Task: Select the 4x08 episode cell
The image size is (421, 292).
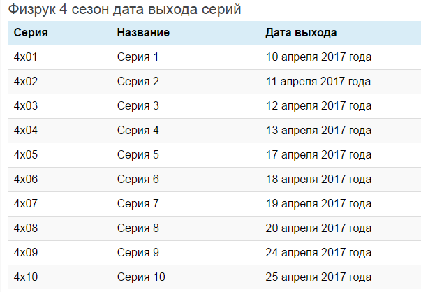Action: 26,228
